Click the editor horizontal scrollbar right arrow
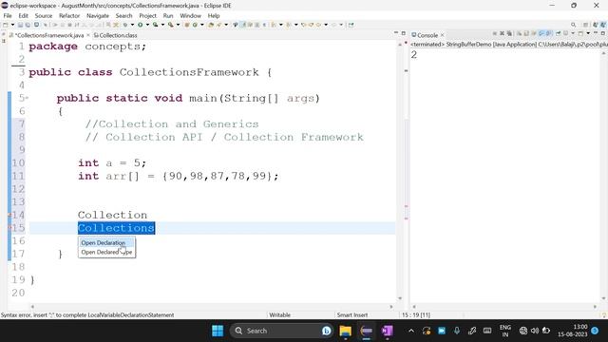 tap(391, 307)
